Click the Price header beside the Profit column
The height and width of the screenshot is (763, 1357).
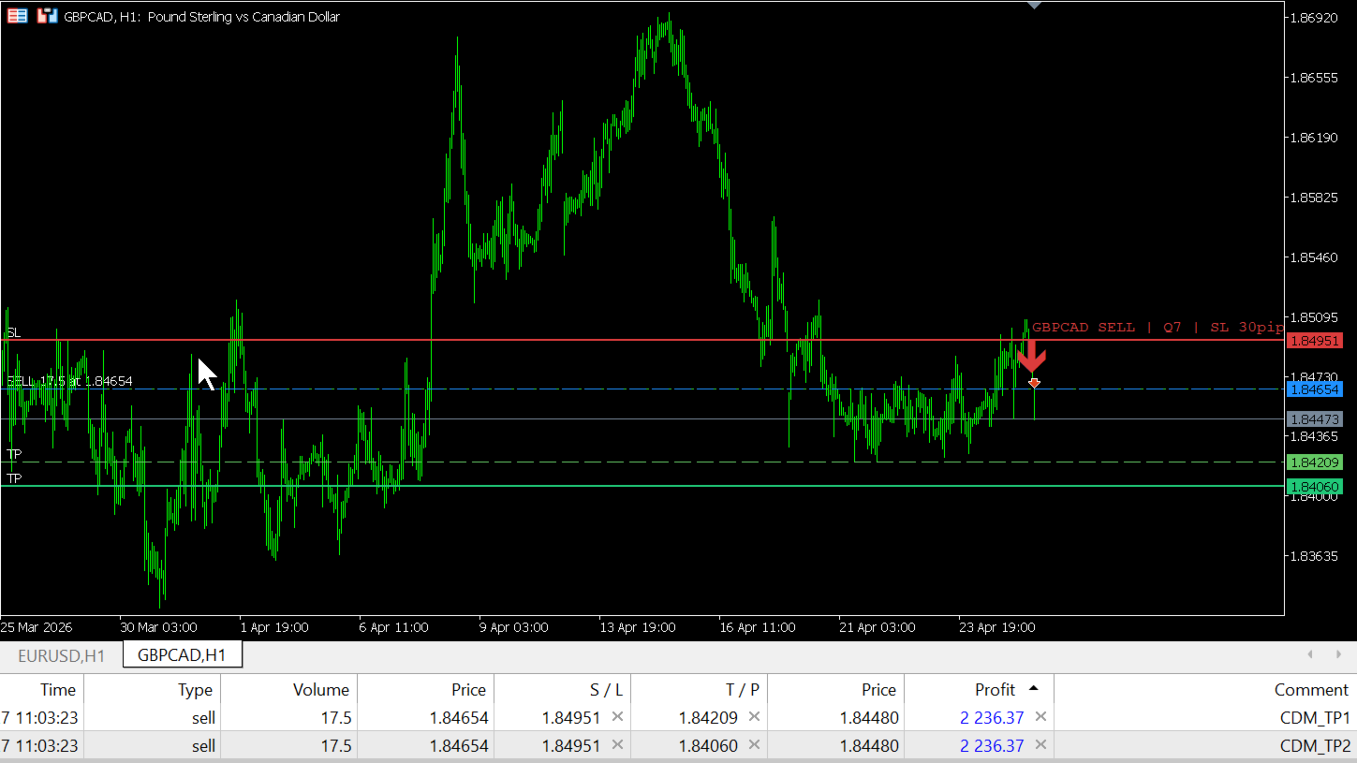tap(836, 689)
